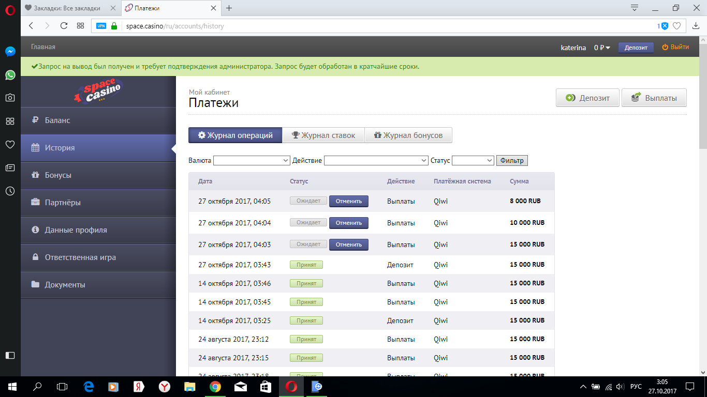Click the VPN badge in the address bar
Viewport: 707px width, 397px height.
[x=101, y=26]
